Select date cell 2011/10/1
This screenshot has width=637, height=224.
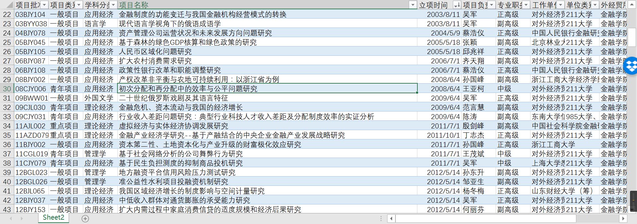(x=439, y=135)
